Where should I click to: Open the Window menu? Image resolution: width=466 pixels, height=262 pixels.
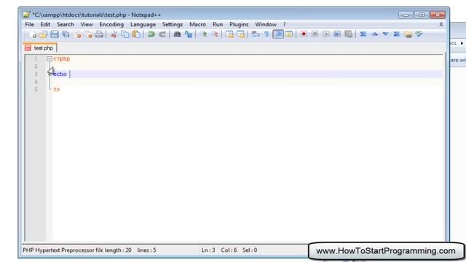coord(266,24)
